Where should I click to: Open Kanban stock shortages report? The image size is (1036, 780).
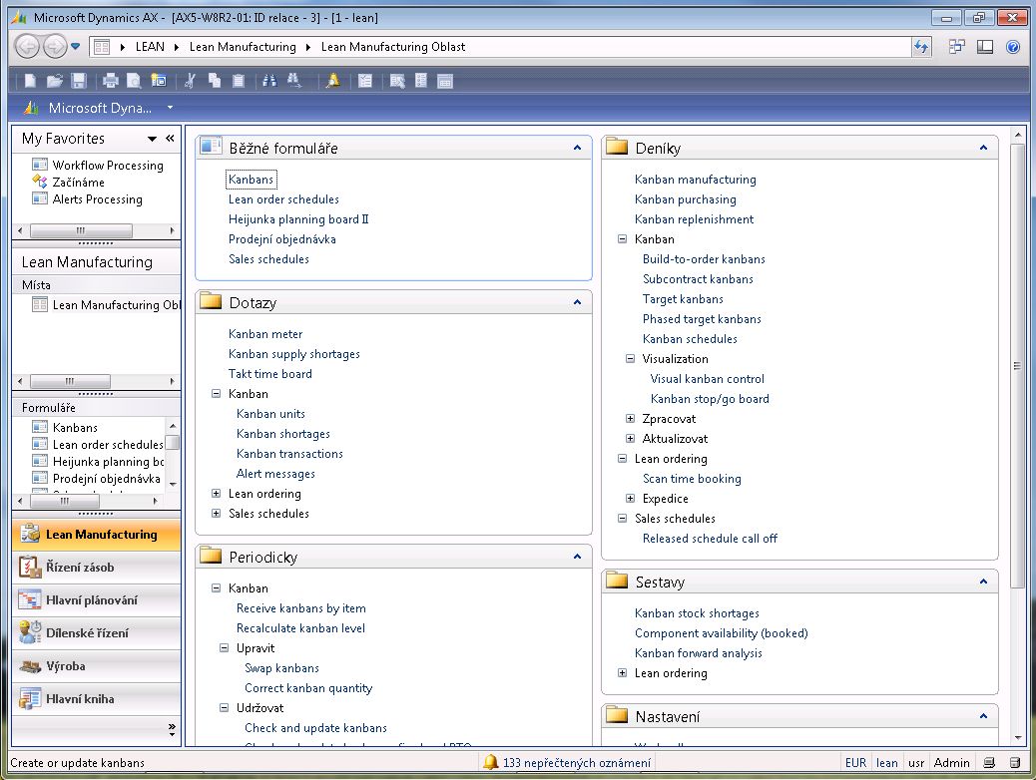697,612
